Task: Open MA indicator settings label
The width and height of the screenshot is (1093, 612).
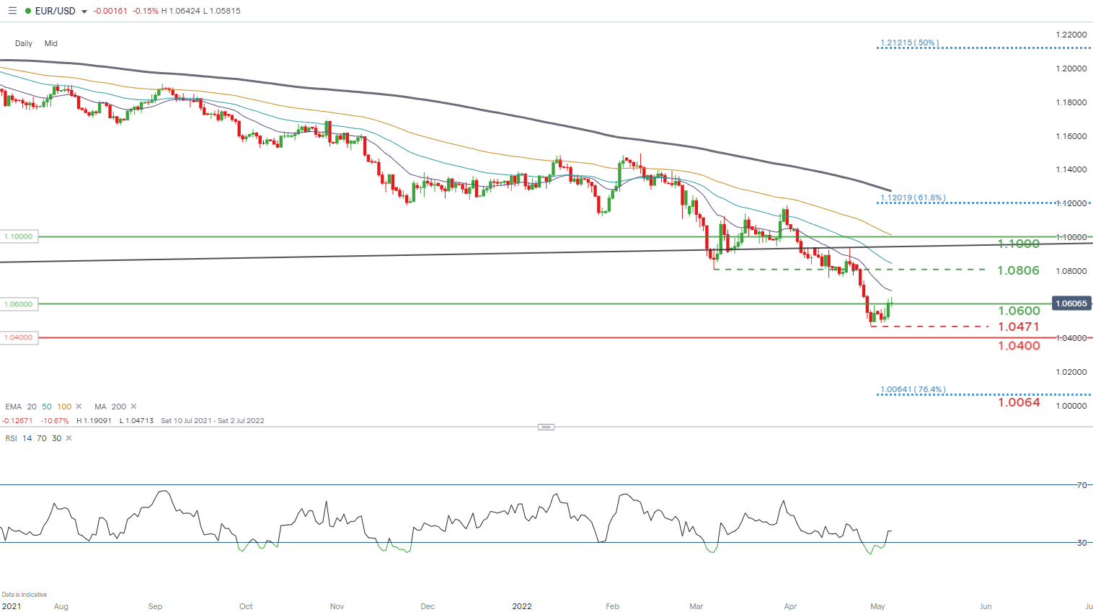Action: point(100,407)
